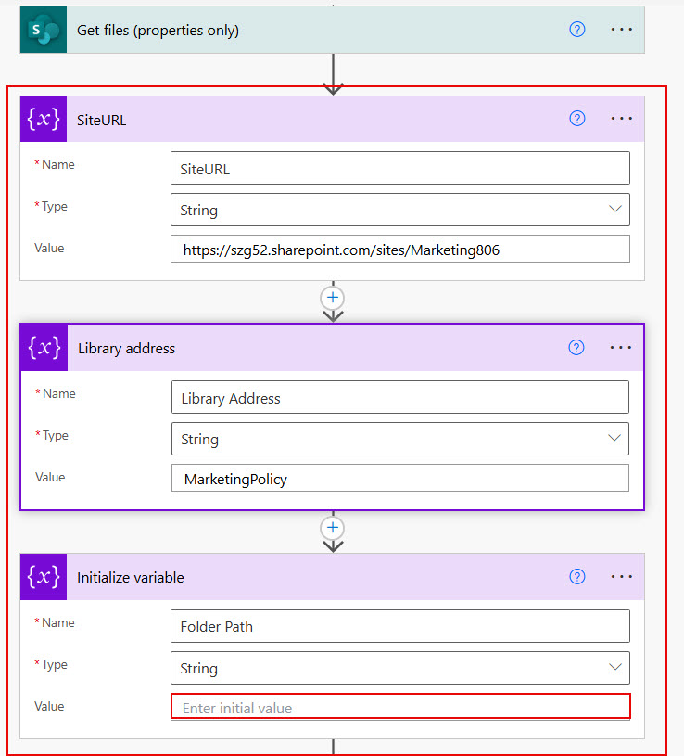The image size is (684, 756).
Task: Expand the Type dropdown in SiteURL card
Action: (x=615, y=210)
